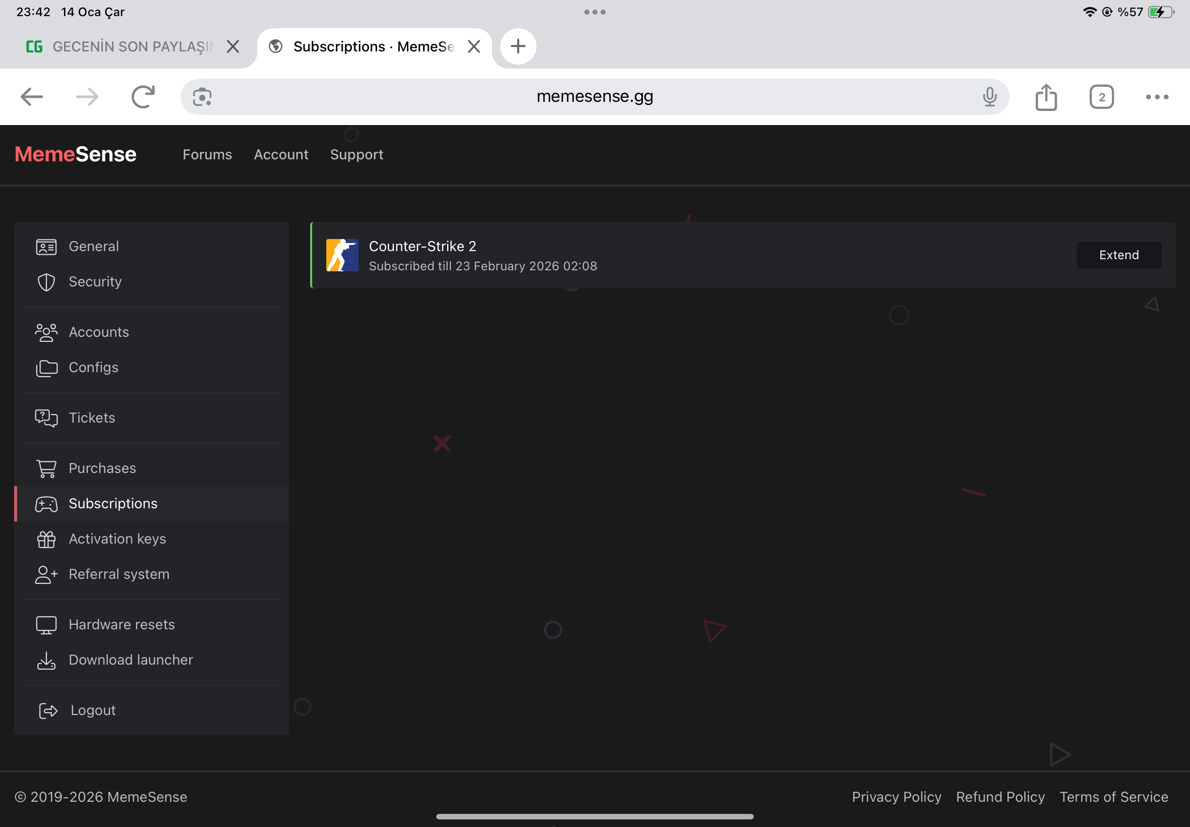Click the Security shield icon
1190x827 pixels.
click(46, 282)
